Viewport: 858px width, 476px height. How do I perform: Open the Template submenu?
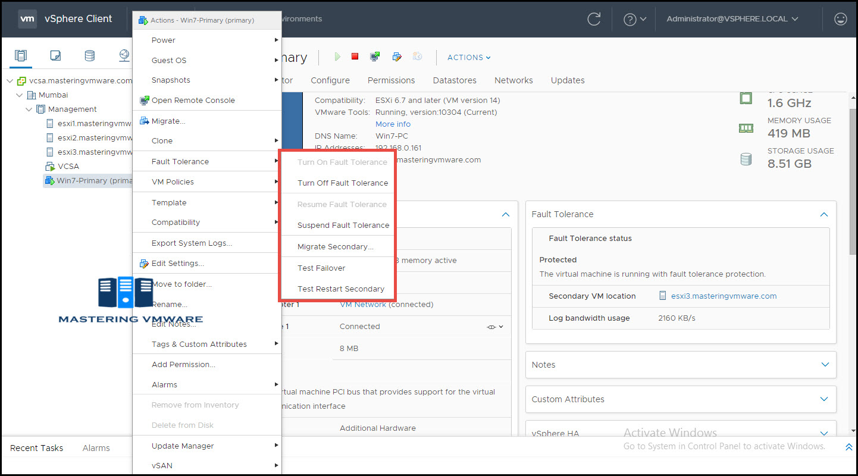(207, 203)
